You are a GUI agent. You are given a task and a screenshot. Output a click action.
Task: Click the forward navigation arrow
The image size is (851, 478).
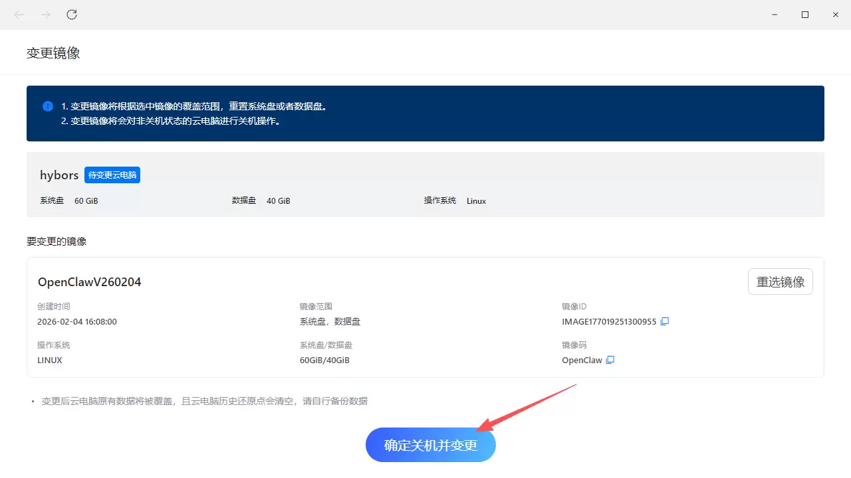pyautogui.click(x=45, y=14)
